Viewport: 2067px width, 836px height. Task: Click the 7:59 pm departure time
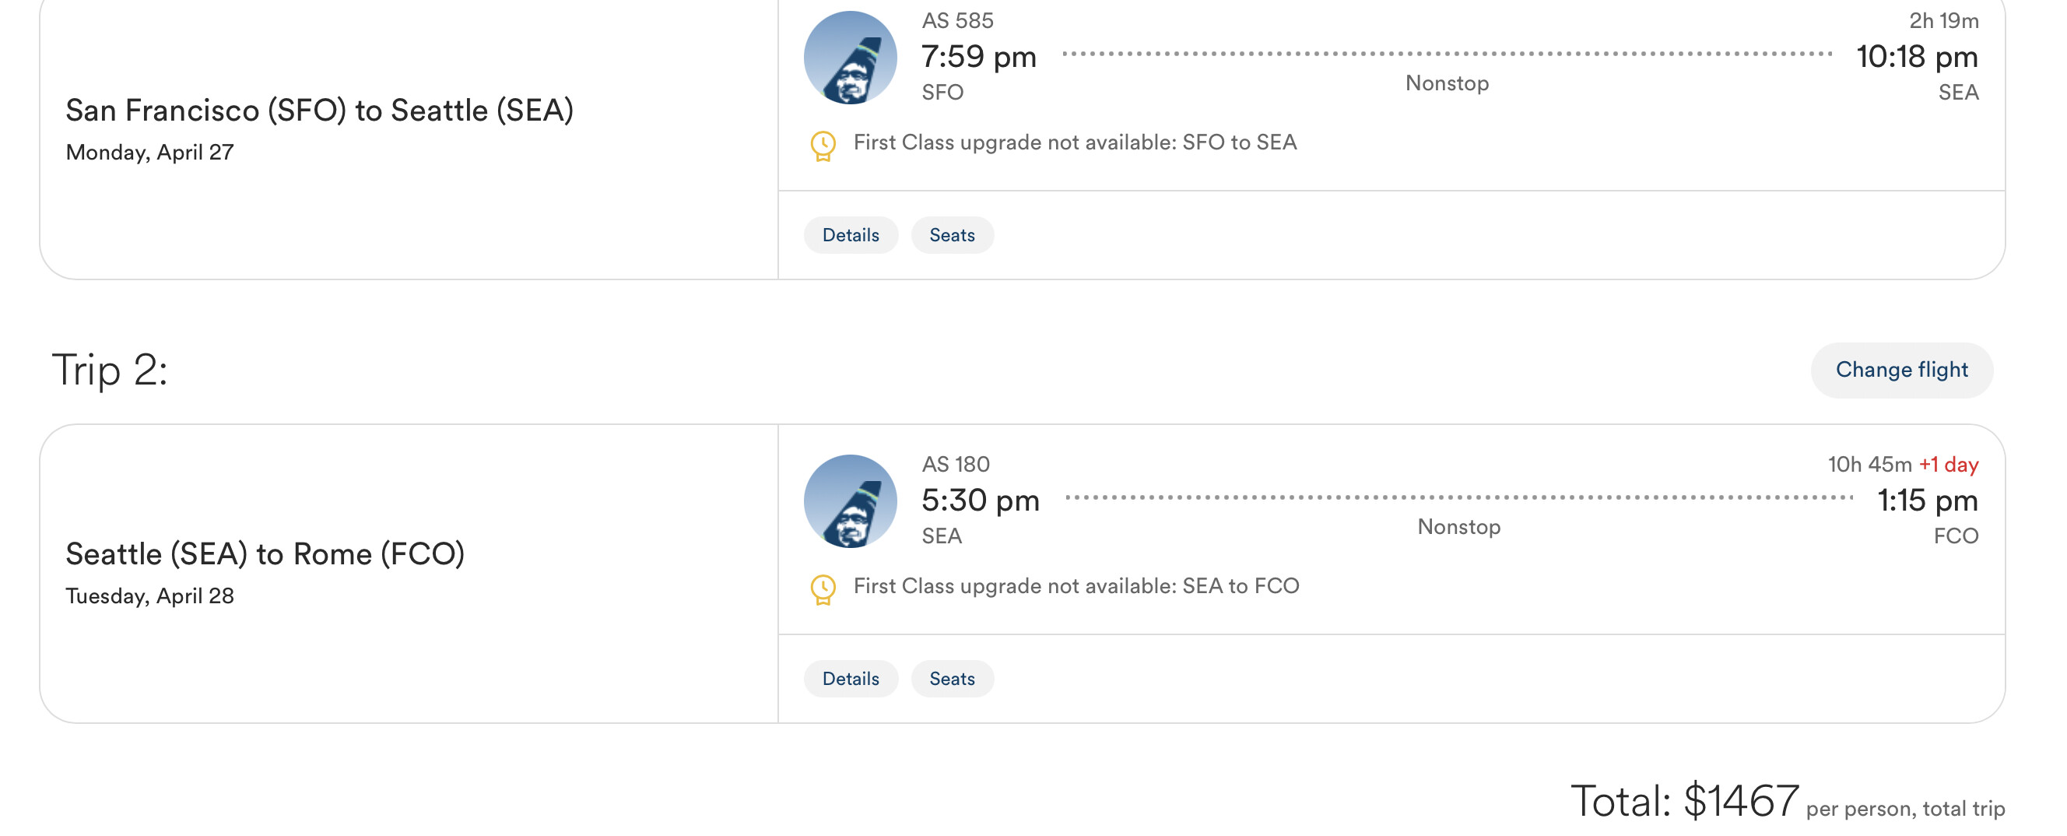(x=978, y=57)
